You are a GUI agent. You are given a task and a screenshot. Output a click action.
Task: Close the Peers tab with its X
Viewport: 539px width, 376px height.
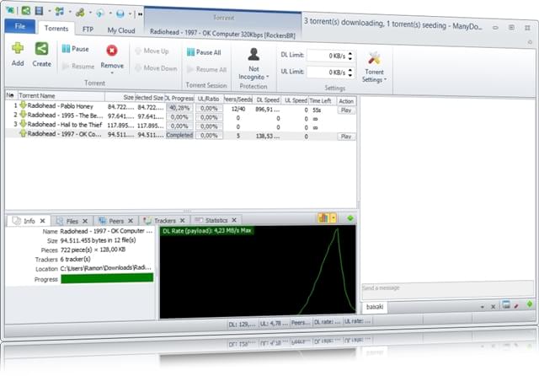click(x=131, y=221)
